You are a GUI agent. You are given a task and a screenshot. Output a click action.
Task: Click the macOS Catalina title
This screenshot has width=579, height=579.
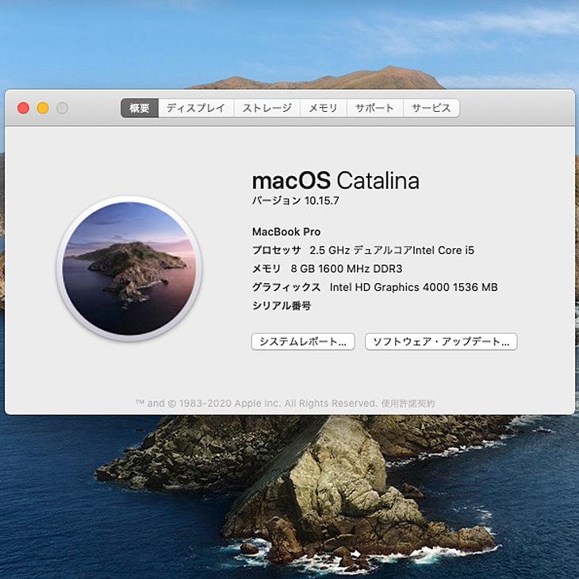pos(336,181)
